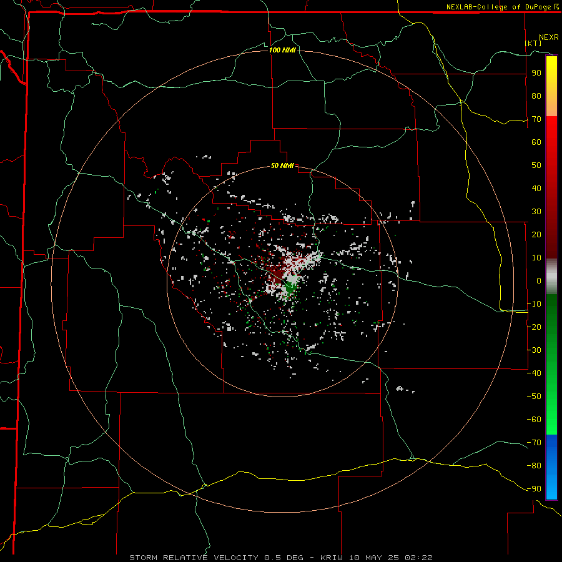
Task: Click the Storm Relative Velocity caption text
Action: pyautogui.click(x=280, y=558)
